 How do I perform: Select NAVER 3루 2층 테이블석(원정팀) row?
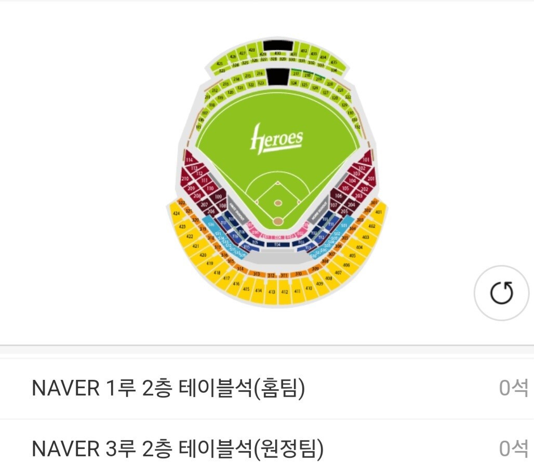click(267, 449)
